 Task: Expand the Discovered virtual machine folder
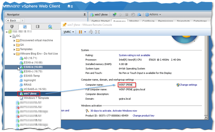point(14,41)
